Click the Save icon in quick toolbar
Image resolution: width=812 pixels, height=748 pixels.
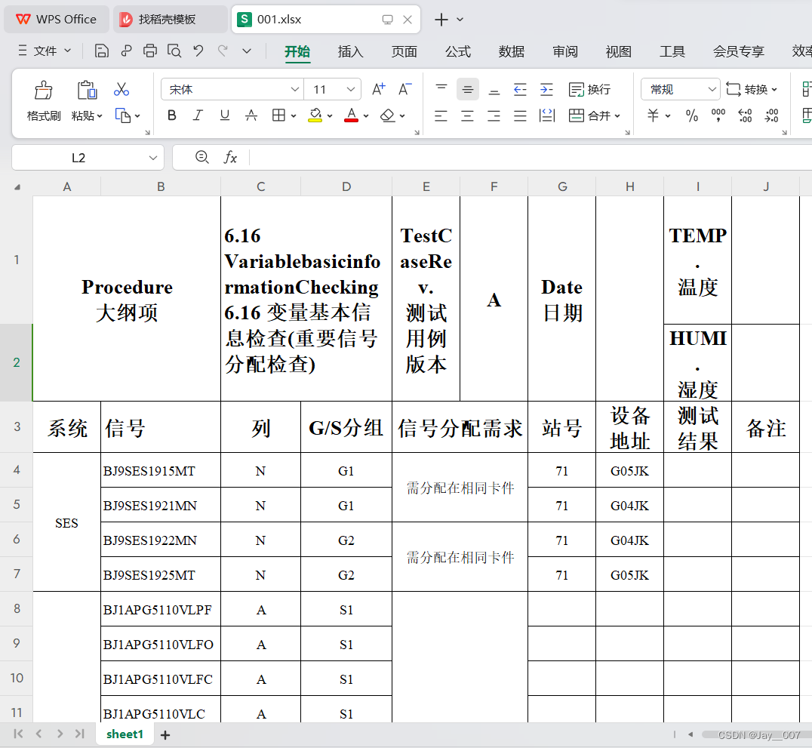(x=101, y=51)
